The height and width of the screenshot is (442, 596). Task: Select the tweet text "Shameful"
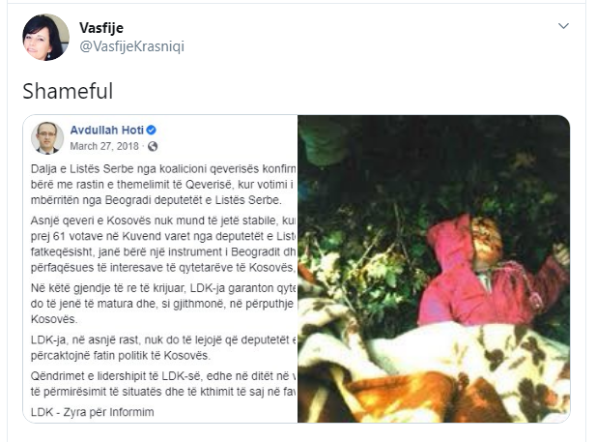pos(68,91)
